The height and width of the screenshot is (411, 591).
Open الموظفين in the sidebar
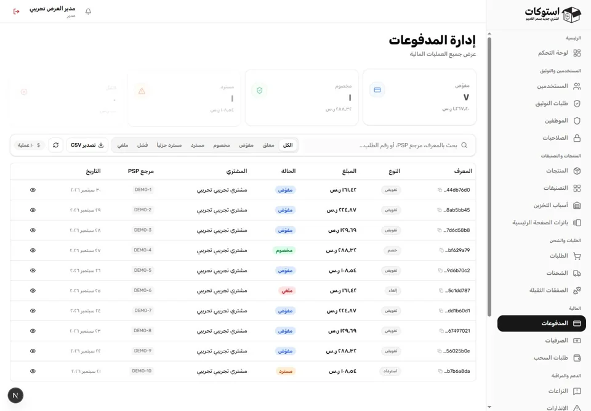point(542,121)
